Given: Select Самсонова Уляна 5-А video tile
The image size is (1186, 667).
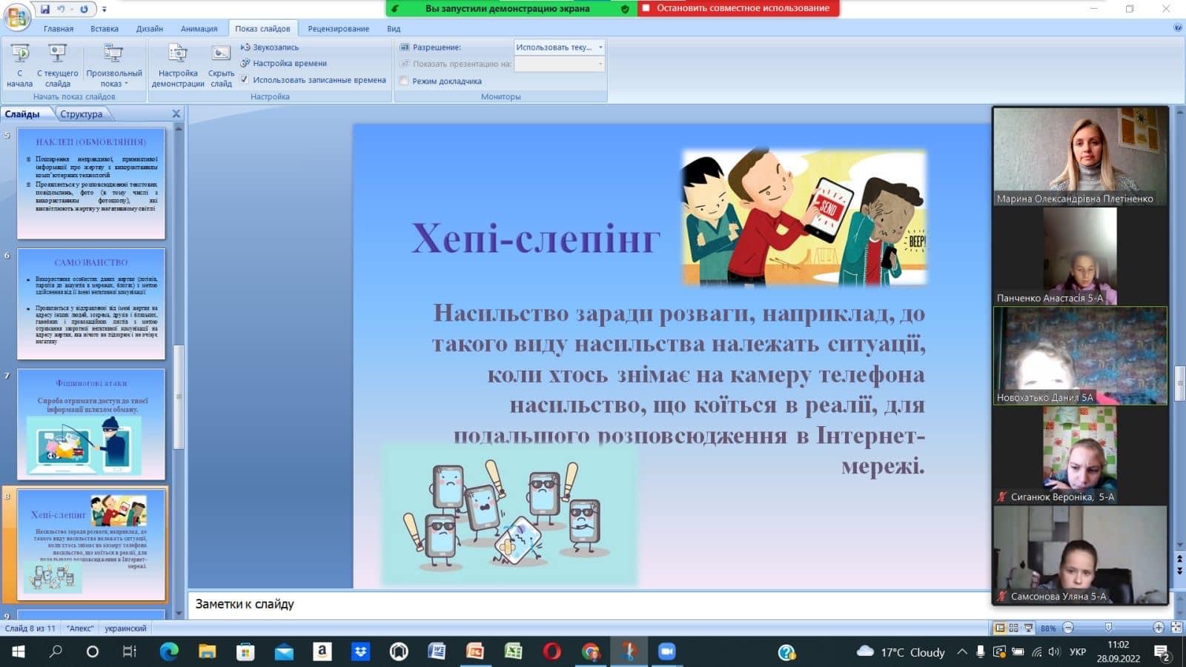Looking at the screenshot, I should tap(1080, 554).
